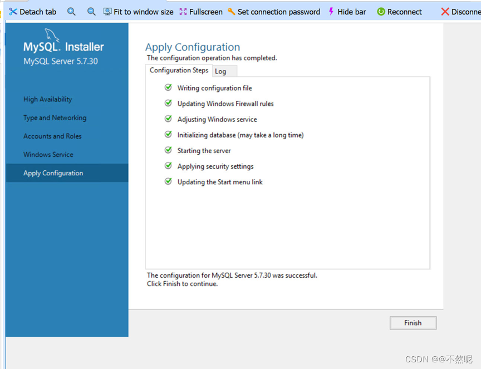Click Fit to window size
Screen dimensions: 481x369
[x=139, y=12]
